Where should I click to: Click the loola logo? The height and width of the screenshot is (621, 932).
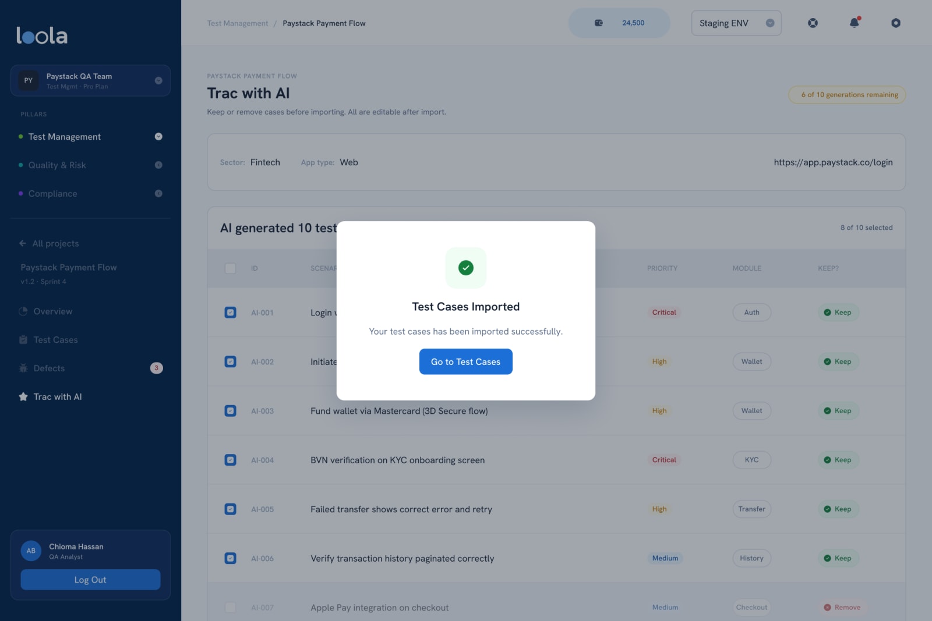[42, 36]
